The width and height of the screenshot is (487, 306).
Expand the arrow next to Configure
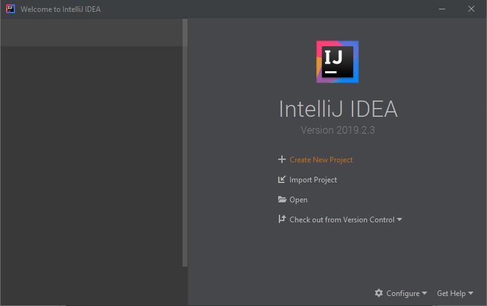424,294
